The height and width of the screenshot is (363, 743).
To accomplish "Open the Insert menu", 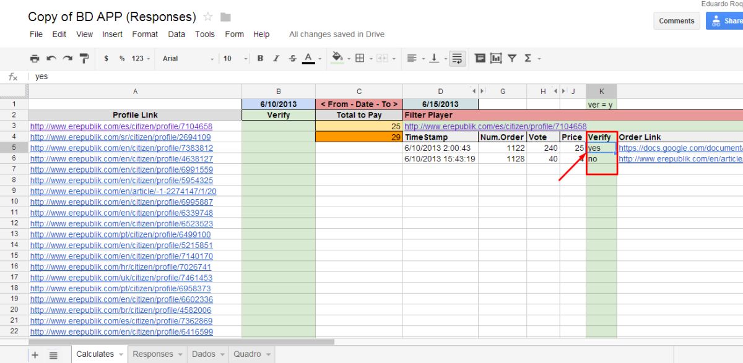I will tap(113, 34).
